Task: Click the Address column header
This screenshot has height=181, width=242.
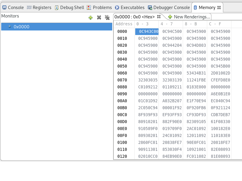Action: click(x=124, y=24)
